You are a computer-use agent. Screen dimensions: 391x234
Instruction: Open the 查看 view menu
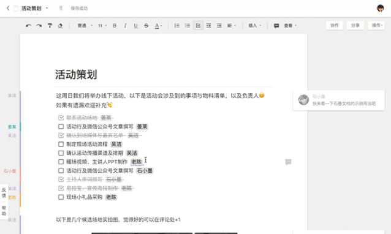[x=290, y=26]
